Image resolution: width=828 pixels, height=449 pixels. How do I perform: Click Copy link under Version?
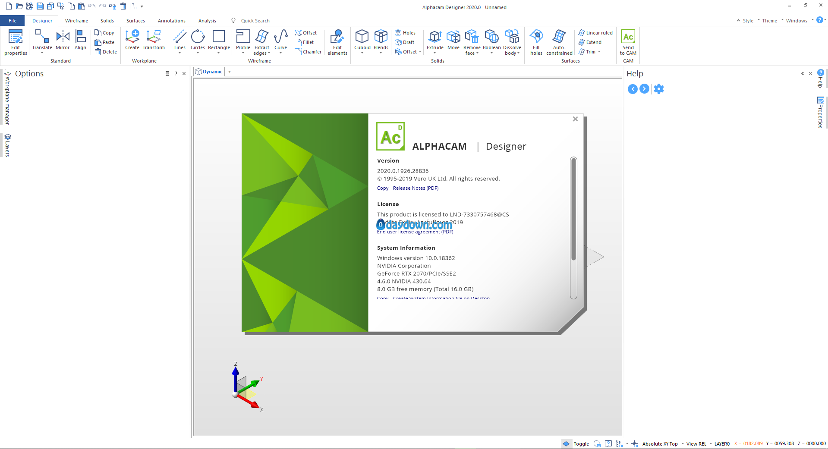pyautogui.click(x=383, y=188)
